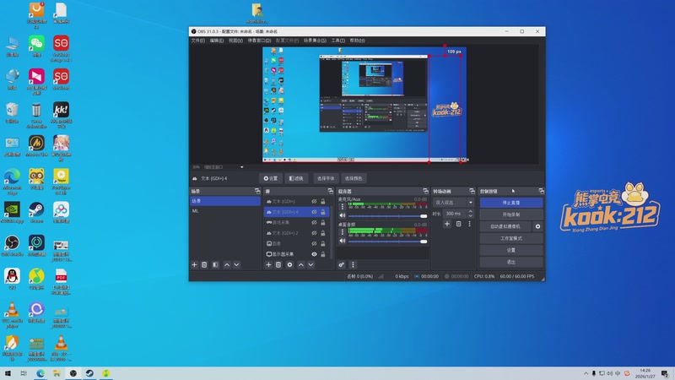
Task: Toggle visibility of the game capture source
Action: point(314,222)
